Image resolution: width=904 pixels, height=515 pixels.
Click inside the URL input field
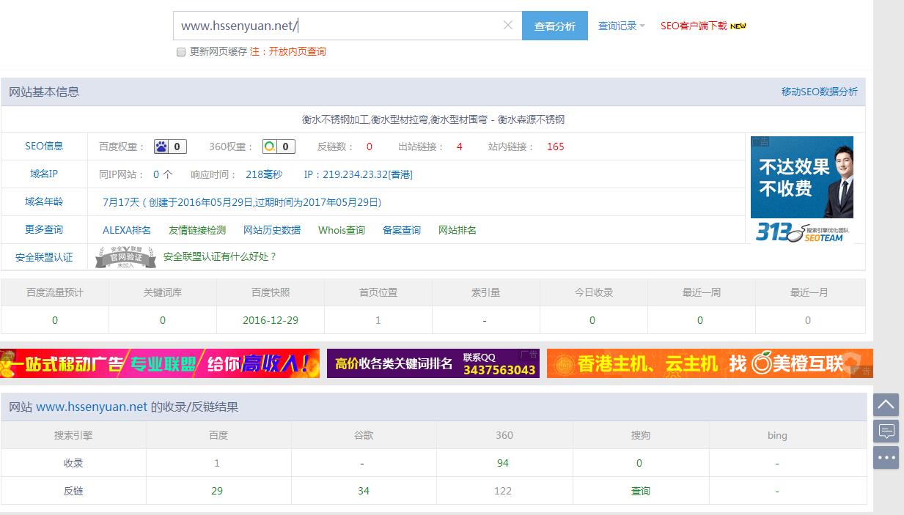click(330, 25)
